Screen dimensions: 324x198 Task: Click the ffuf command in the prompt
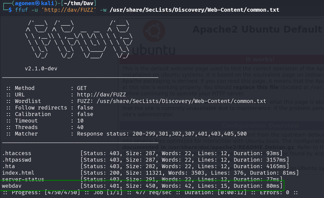pos(21,10)
